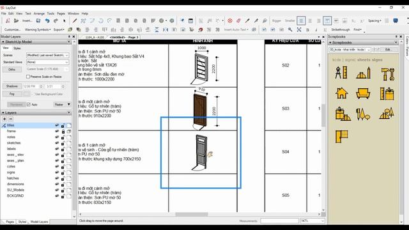Select the arrow Select tool

click(x=65, y=20)
